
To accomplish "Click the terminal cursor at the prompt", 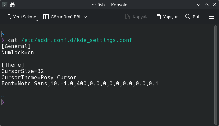I will click(10, 102).
